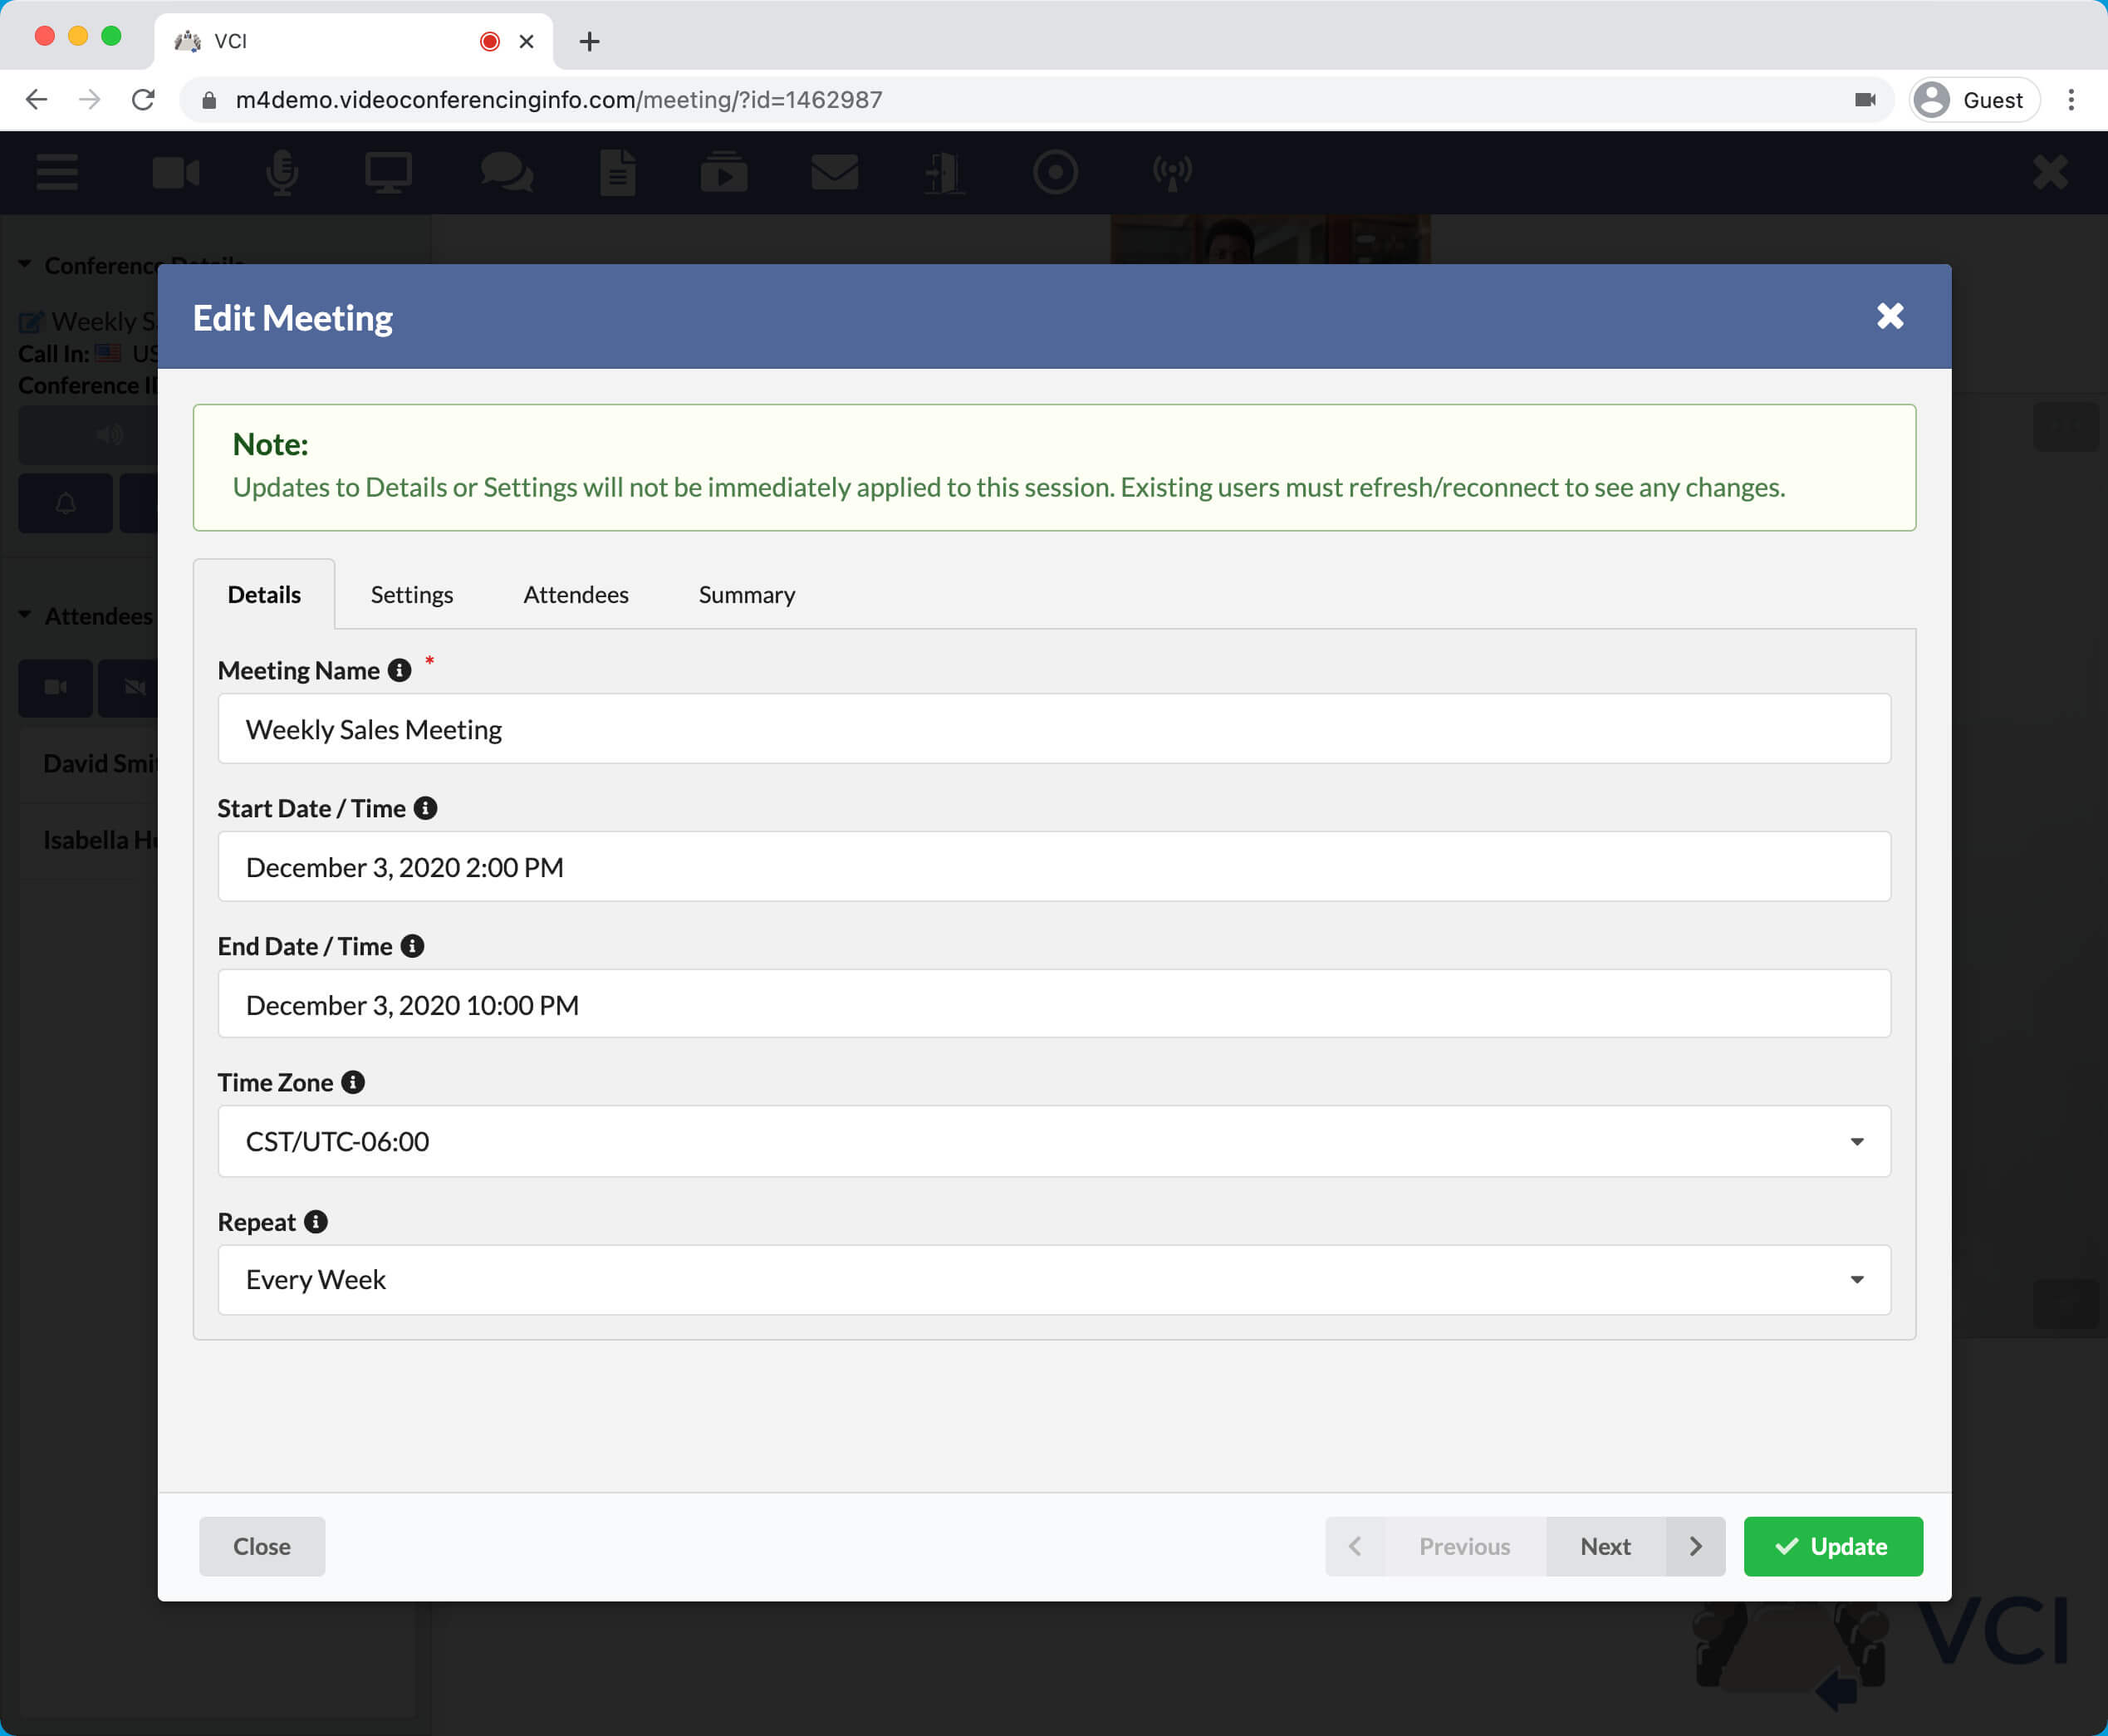
Task: Click the Update button to save
Action: (x=1833, y=1545)
